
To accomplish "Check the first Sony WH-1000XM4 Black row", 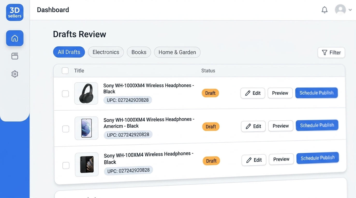I will pyautogui.click(x=65, y=94).
